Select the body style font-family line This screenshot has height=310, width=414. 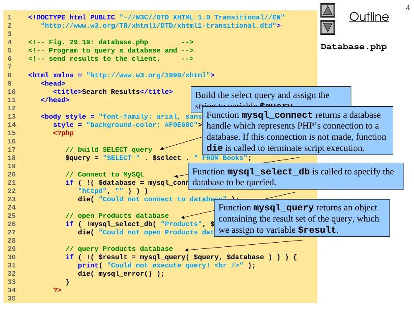[x=121, y=117]
